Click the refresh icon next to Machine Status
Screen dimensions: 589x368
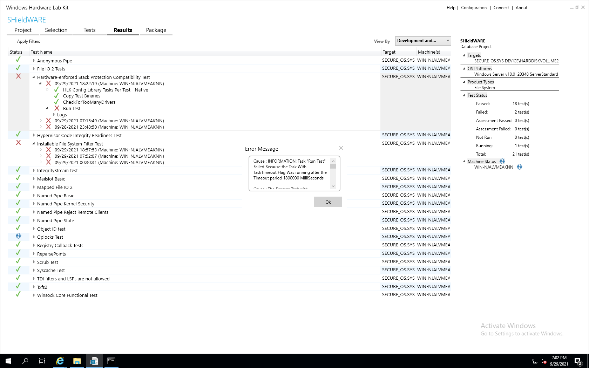pyautogui.click(x=502, y=161)
